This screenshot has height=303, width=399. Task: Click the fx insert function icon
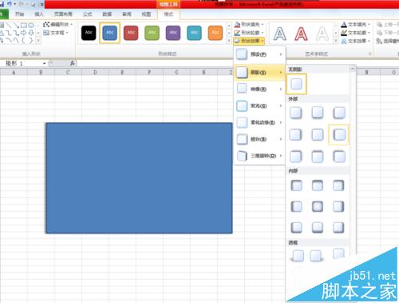(x=72, y=63)
